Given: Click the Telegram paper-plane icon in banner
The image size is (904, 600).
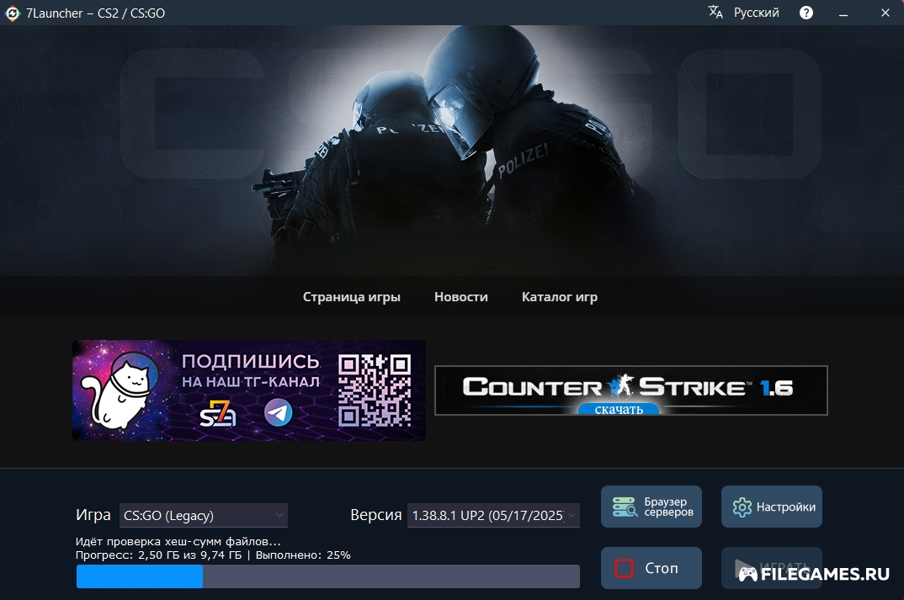Looking at the screenshot, I should tap(279, 412).
